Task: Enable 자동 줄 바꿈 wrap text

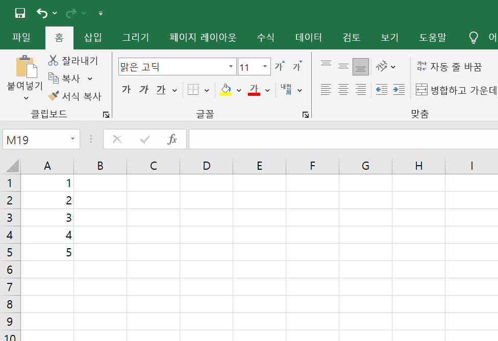Action: tap(450, 67)
